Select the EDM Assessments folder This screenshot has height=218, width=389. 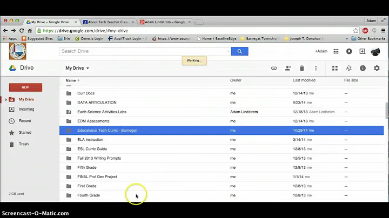tap(222, 121)
